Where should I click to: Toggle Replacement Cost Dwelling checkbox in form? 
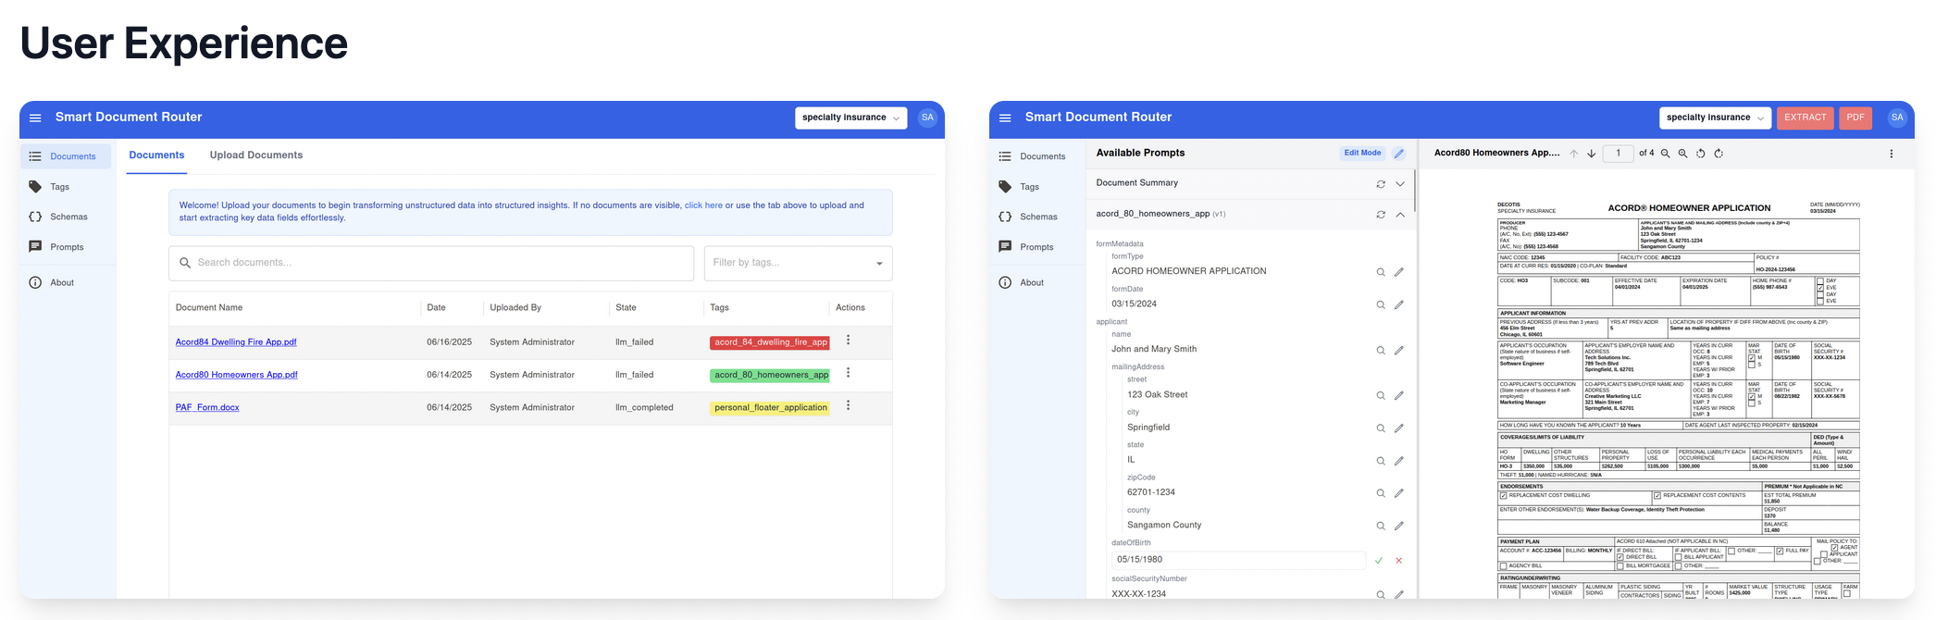tap(1504, 496)
